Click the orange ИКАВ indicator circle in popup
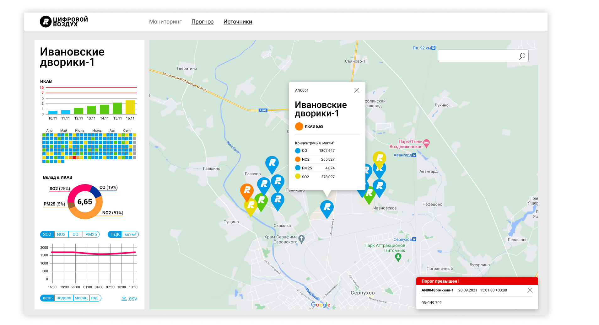Screen dimensions: 599x325 coord(299,126)
